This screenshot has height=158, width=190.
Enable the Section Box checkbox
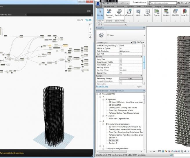pos(121,73)
